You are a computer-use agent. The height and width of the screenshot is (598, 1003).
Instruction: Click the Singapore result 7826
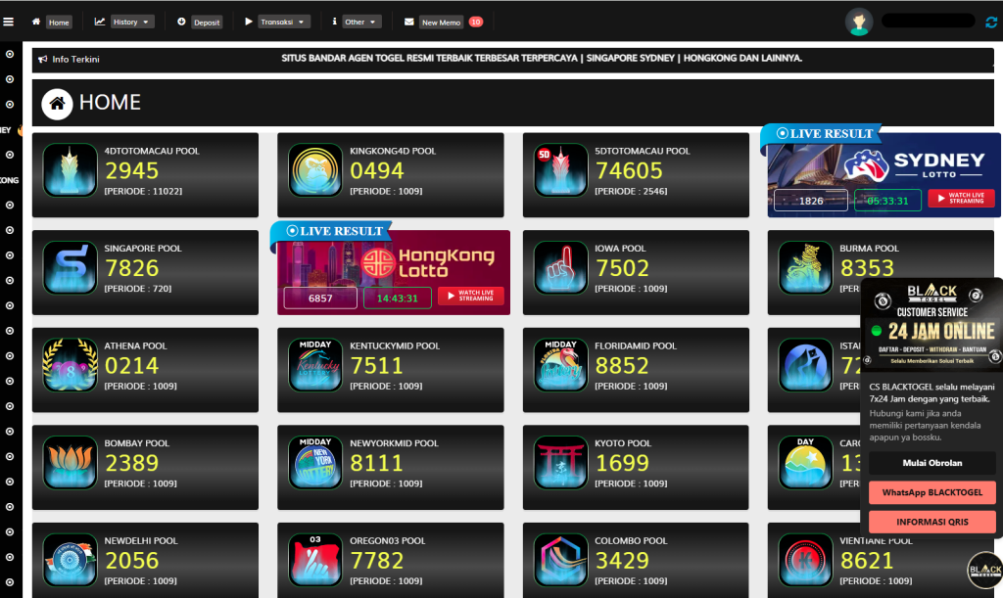tap(132, 268)
